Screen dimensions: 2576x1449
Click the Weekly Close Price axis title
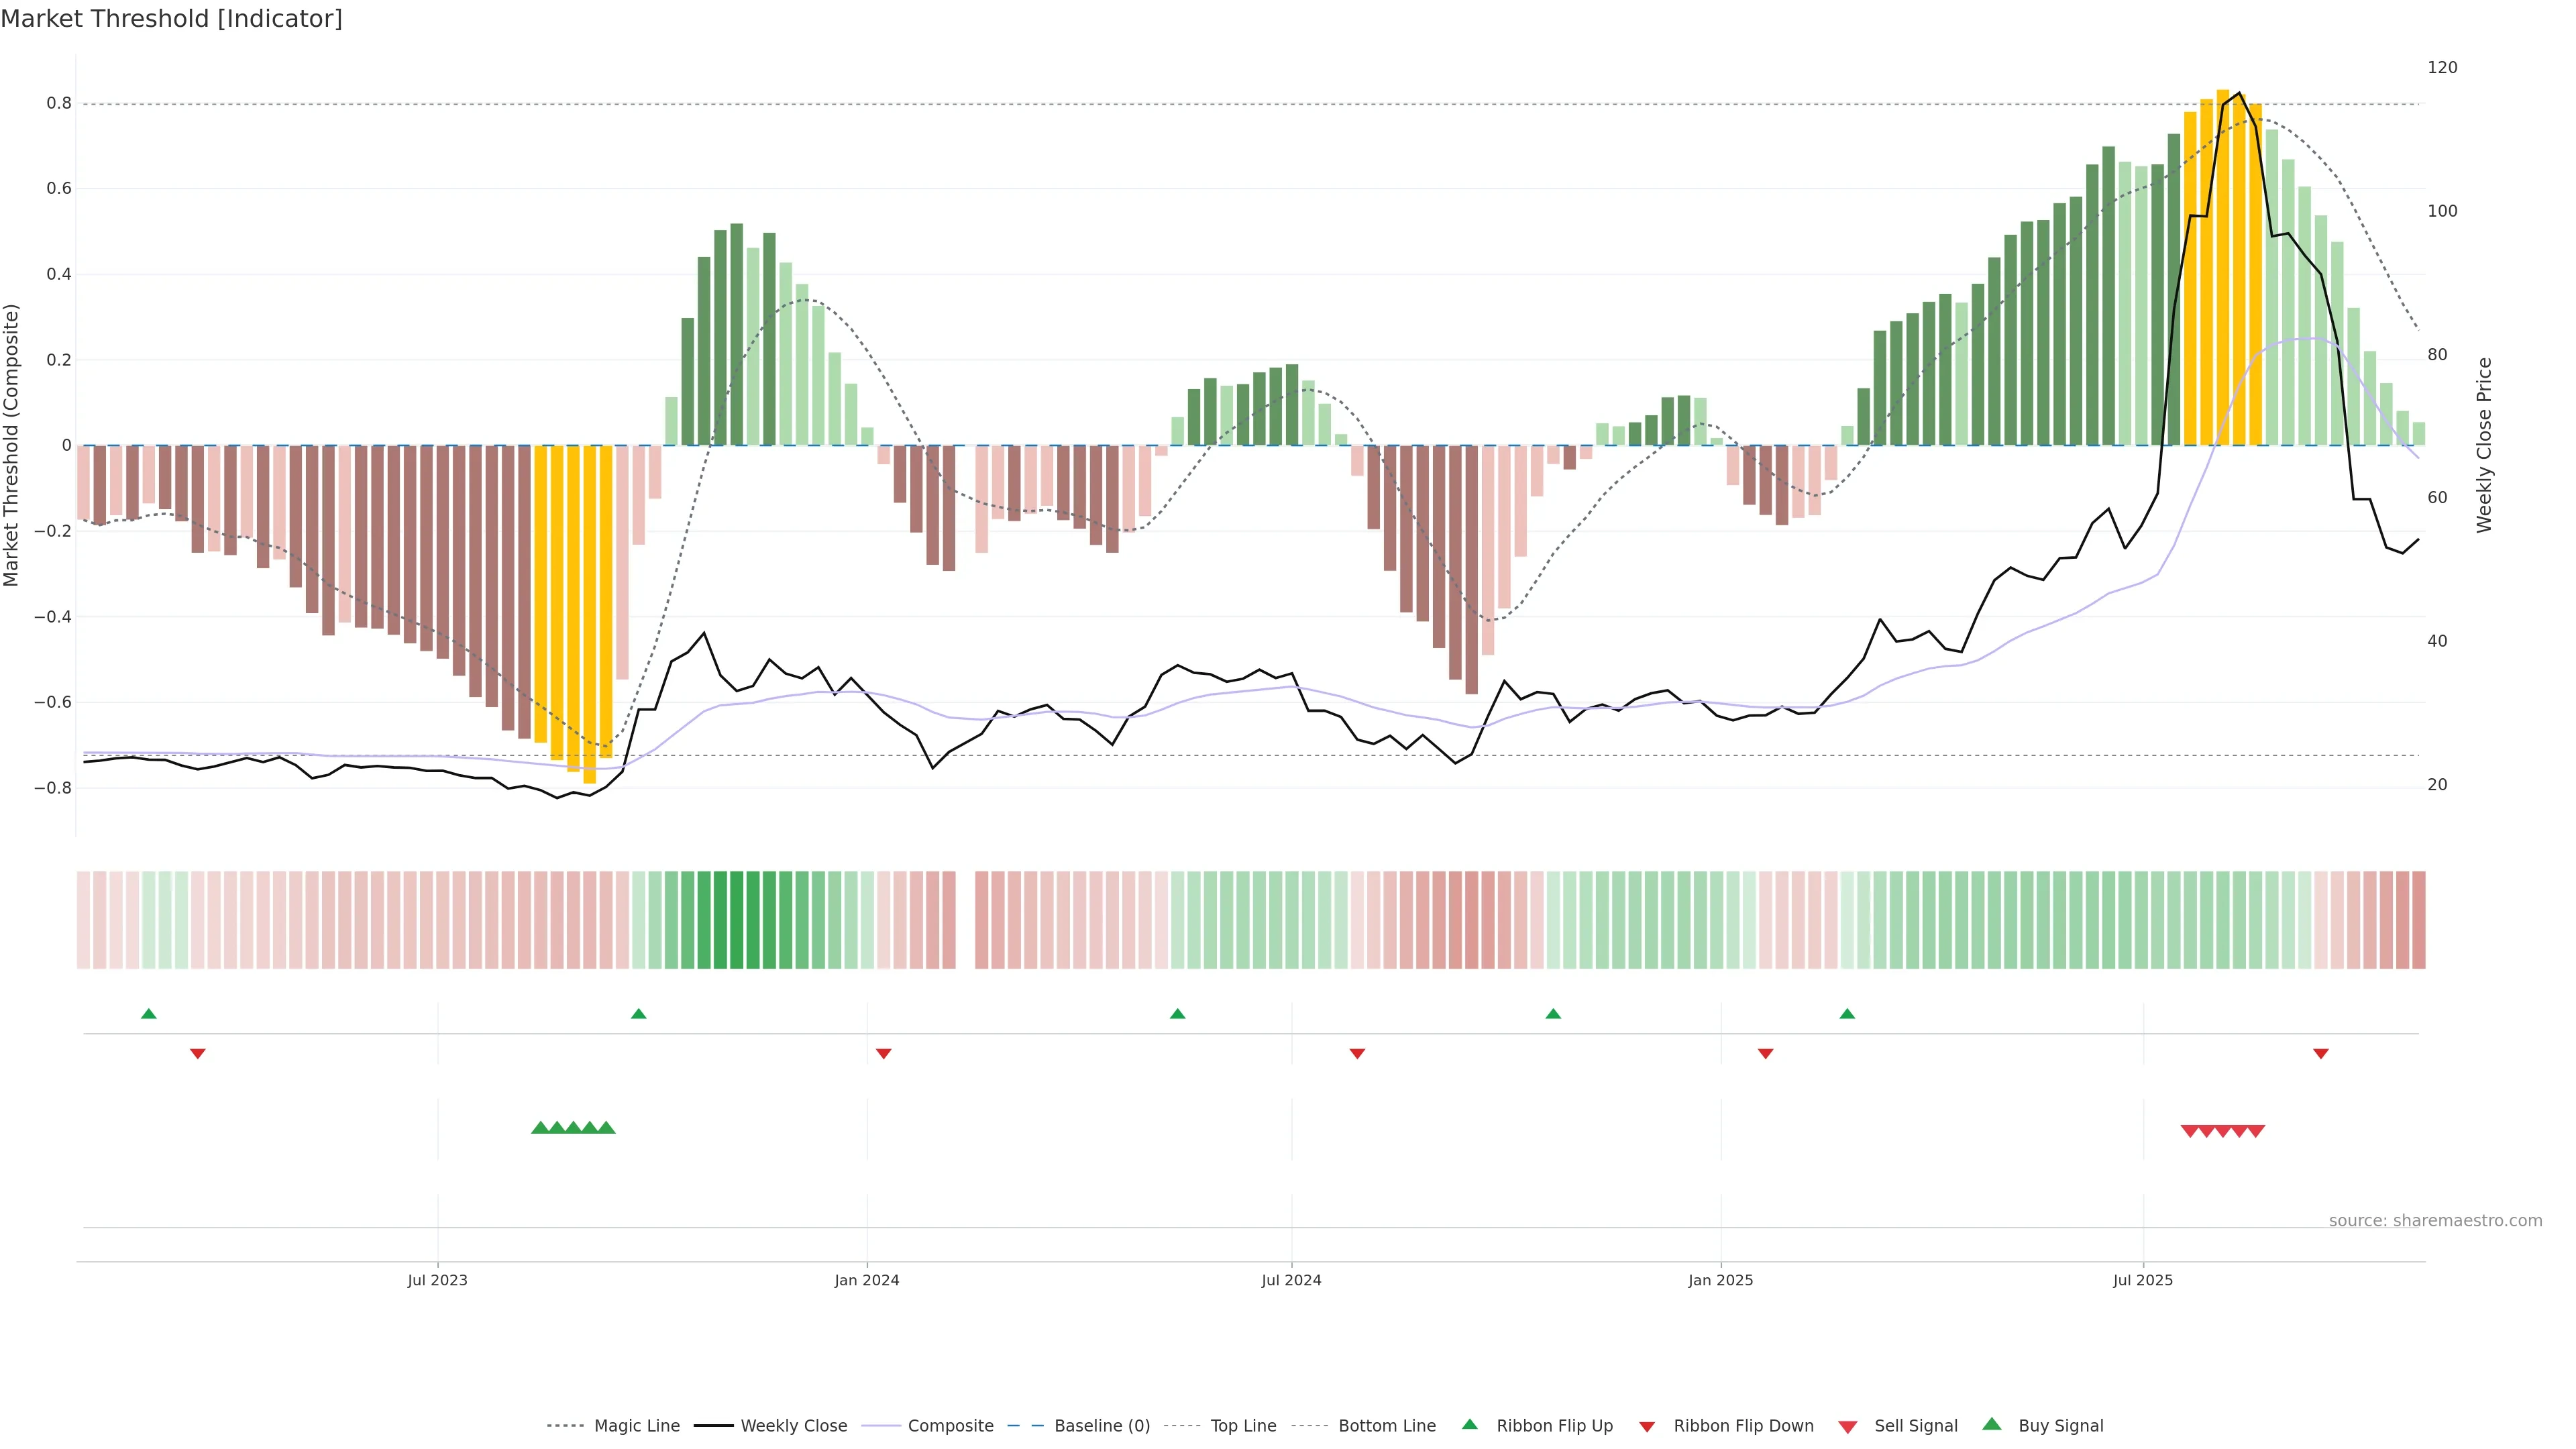point(2484,445)
